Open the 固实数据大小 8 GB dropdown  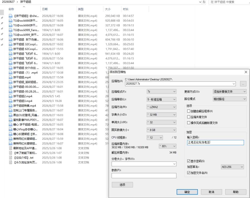[161, 130]
